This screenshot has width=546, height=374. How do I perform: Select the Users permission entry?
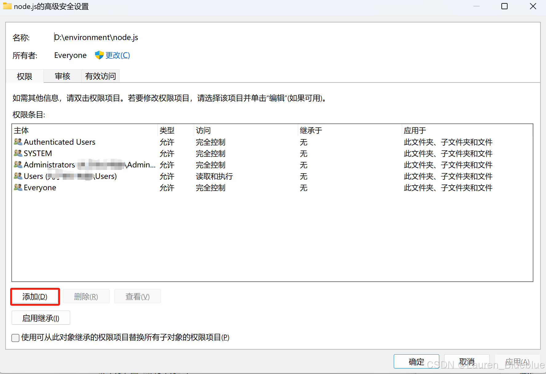[x=272, y=176]
